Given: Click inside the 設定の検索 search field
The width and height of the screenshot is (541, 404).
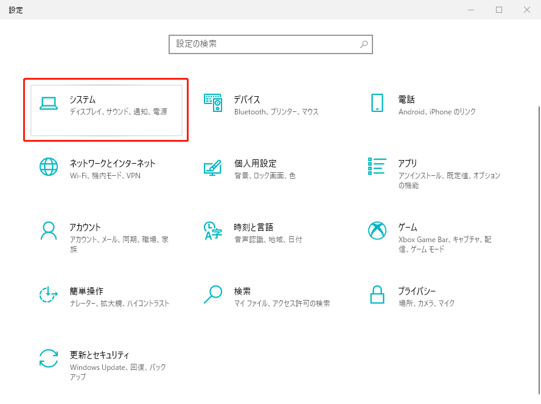Looking at the screenshot, I should tap(265, 44).
